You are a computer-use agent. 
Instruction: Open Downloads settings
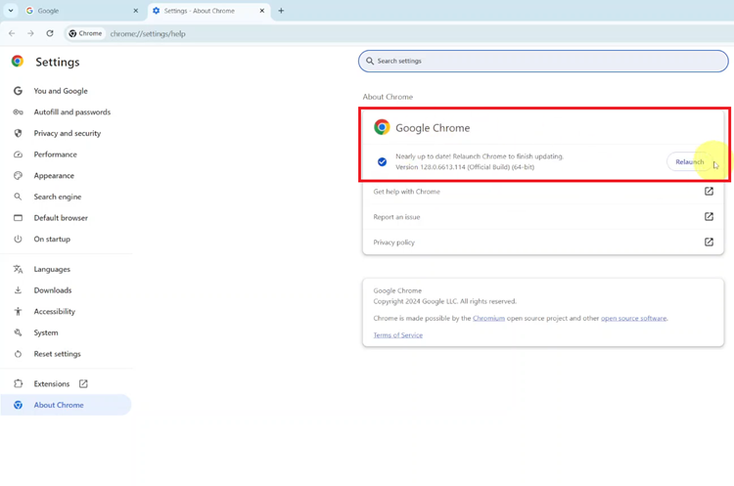point(53,290)
